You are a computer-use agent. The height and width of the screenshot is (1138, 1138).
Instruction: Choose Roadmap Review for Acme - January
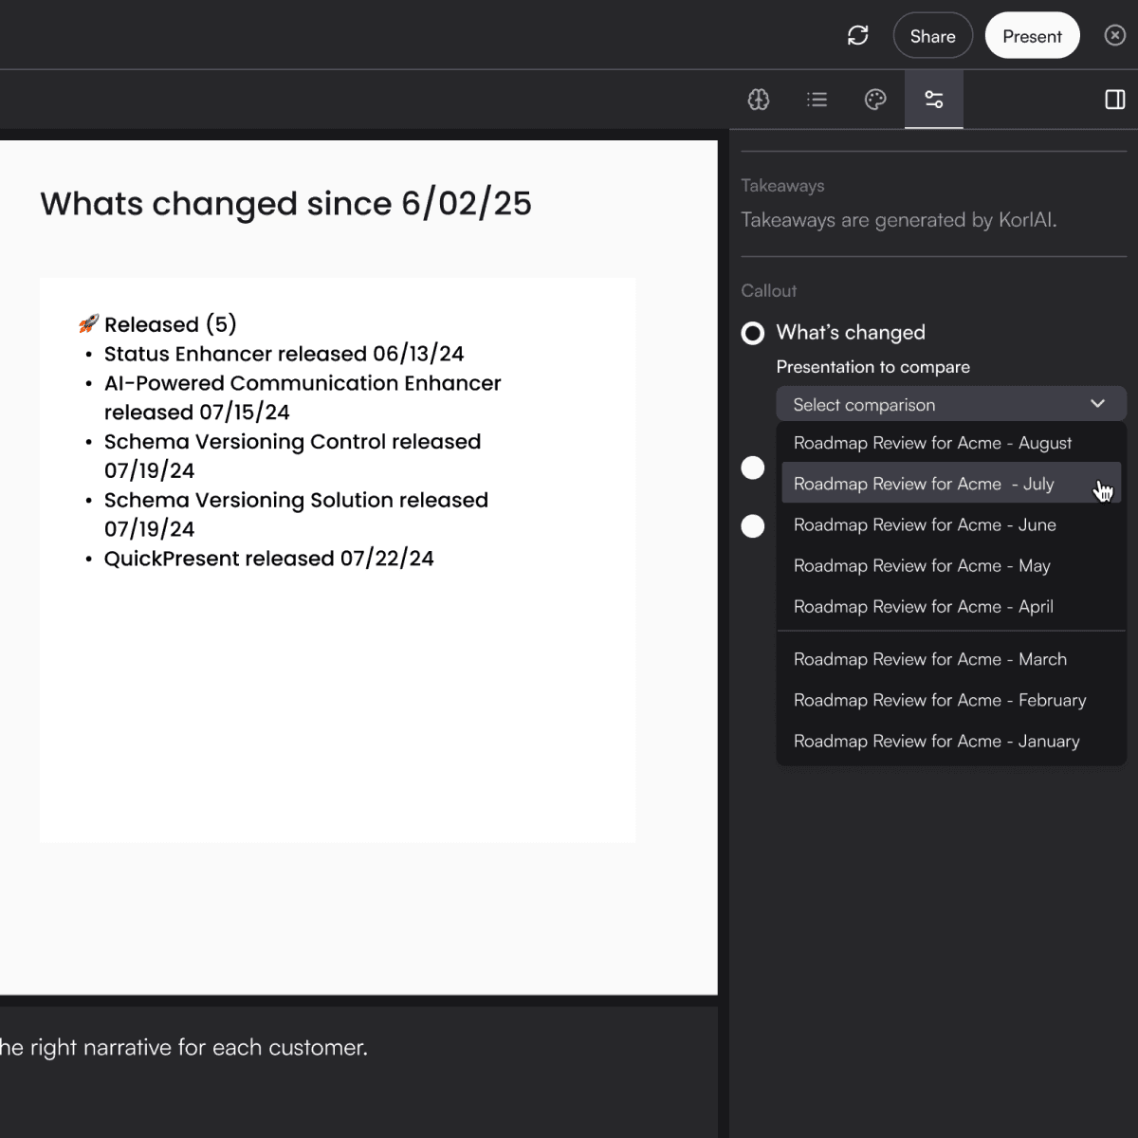click(951, 741)
